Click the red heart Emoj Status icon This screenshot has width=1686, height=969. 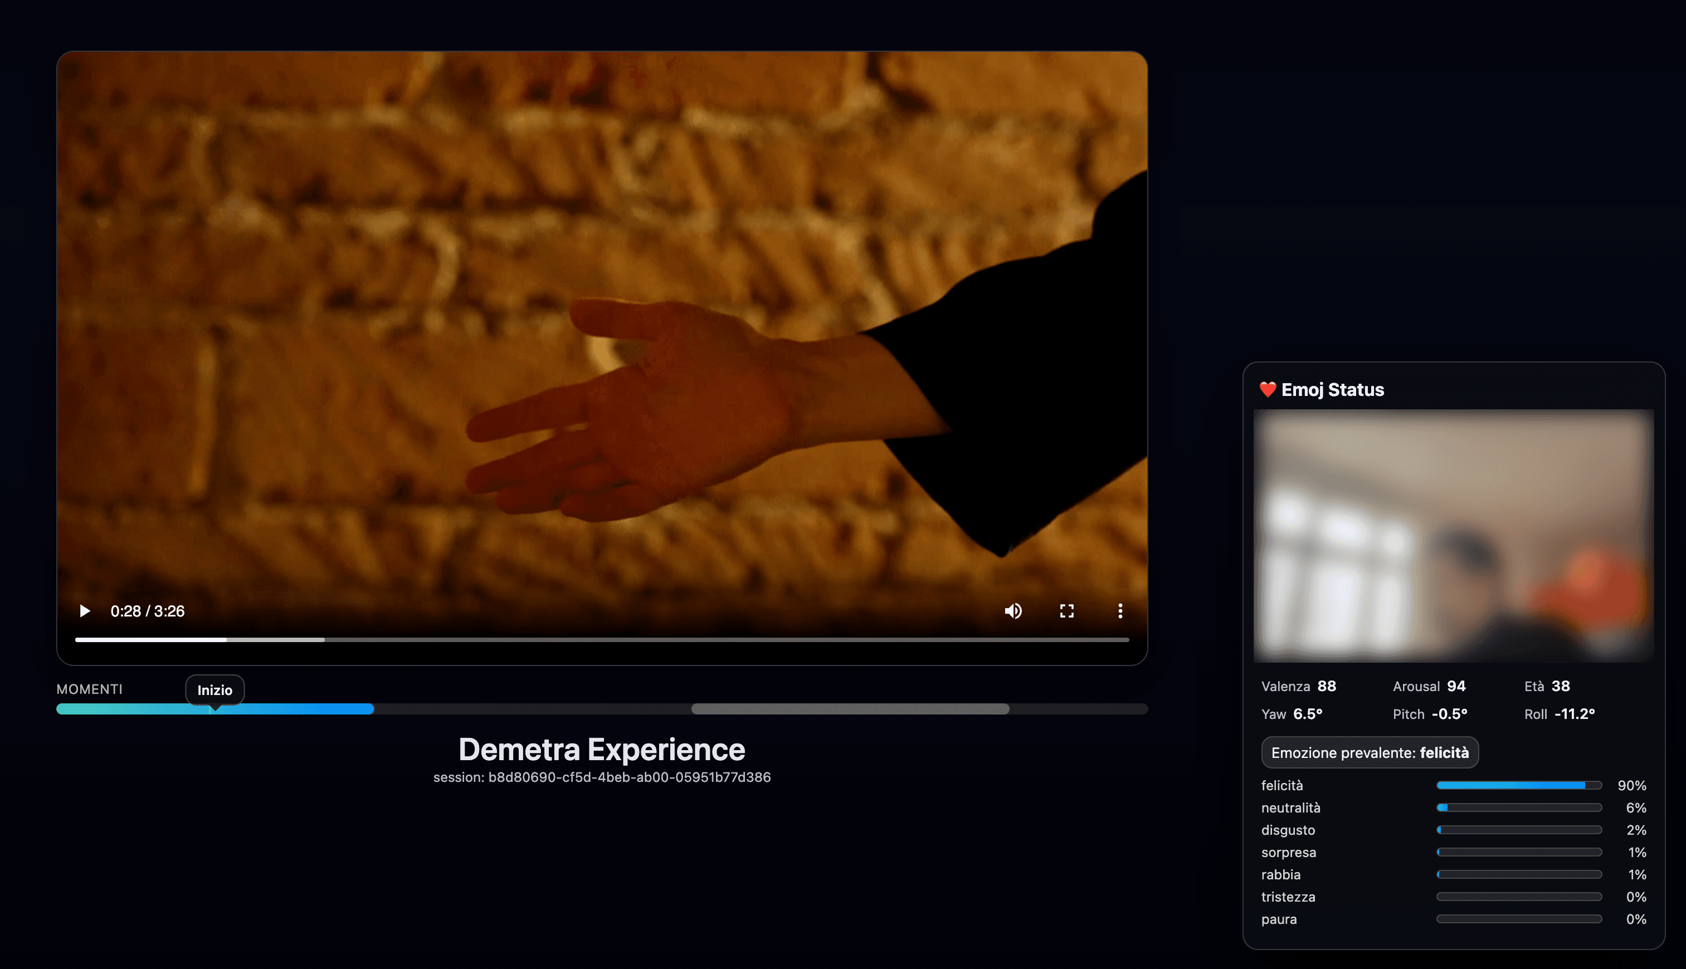pos(1267,390)
